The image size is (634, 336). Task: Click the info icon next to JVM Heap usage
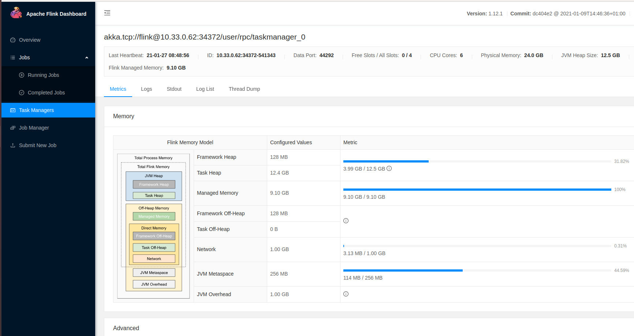tap(389, 168)
